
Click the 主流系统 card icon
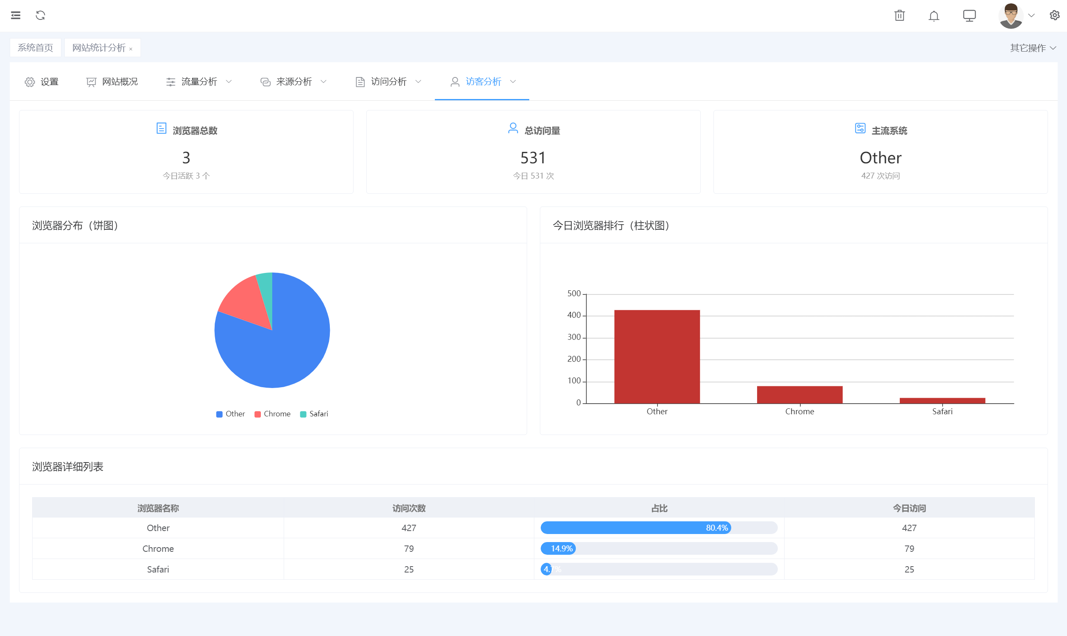pos(860,128)
